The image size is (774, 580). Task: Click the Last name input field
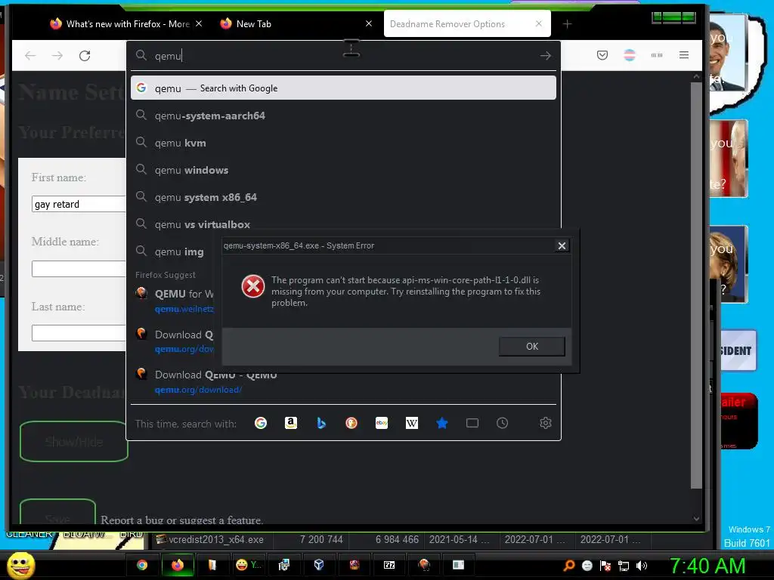(x=79, y=333)
